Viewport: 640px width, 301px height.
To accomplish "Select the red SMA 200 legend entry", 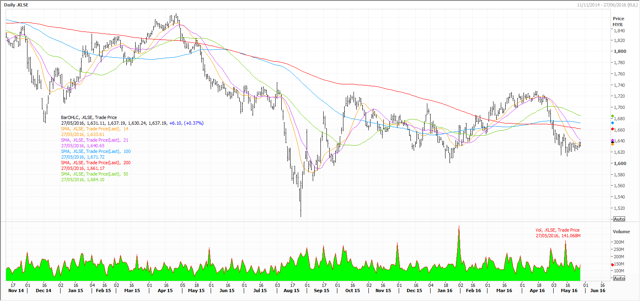I will [x=96, y=163].
